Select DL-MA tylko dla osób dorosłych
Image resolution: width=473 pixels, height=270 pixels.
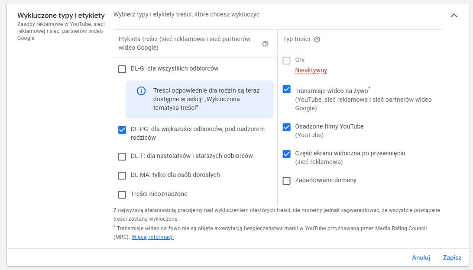coord(122,175)
